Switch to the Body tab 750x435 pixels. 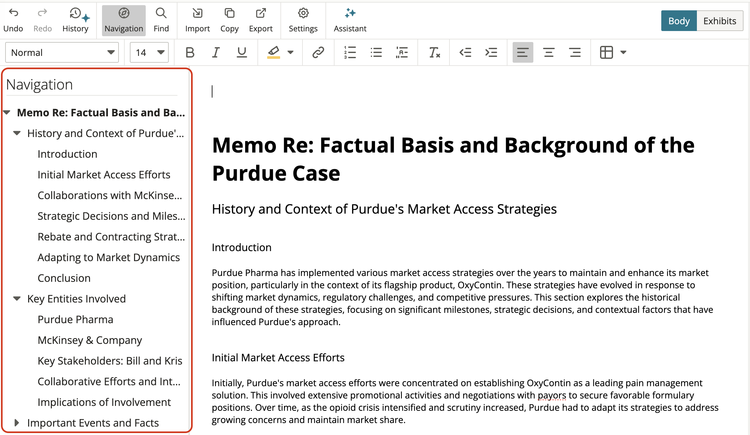pyautogui.click(x=679, y=21)
